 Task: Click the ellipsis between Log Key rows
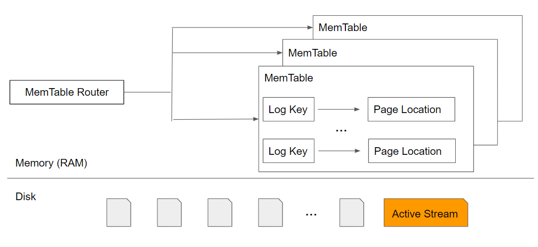341,131
